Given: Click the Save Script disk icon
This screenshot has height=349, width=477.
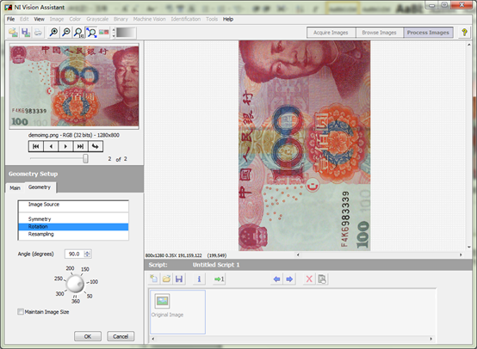Looking at the screenshot, I should tap(179, 279).
